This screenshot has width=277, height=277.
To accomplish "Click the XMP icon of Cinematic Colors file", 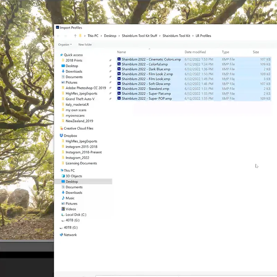I will (x=119, y=59).
